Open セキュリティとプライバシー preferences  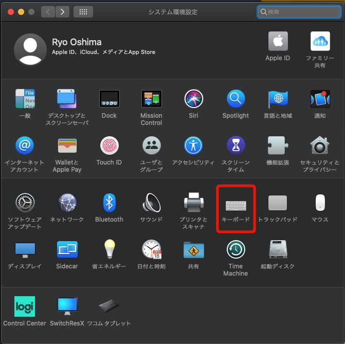coord(320,146)
